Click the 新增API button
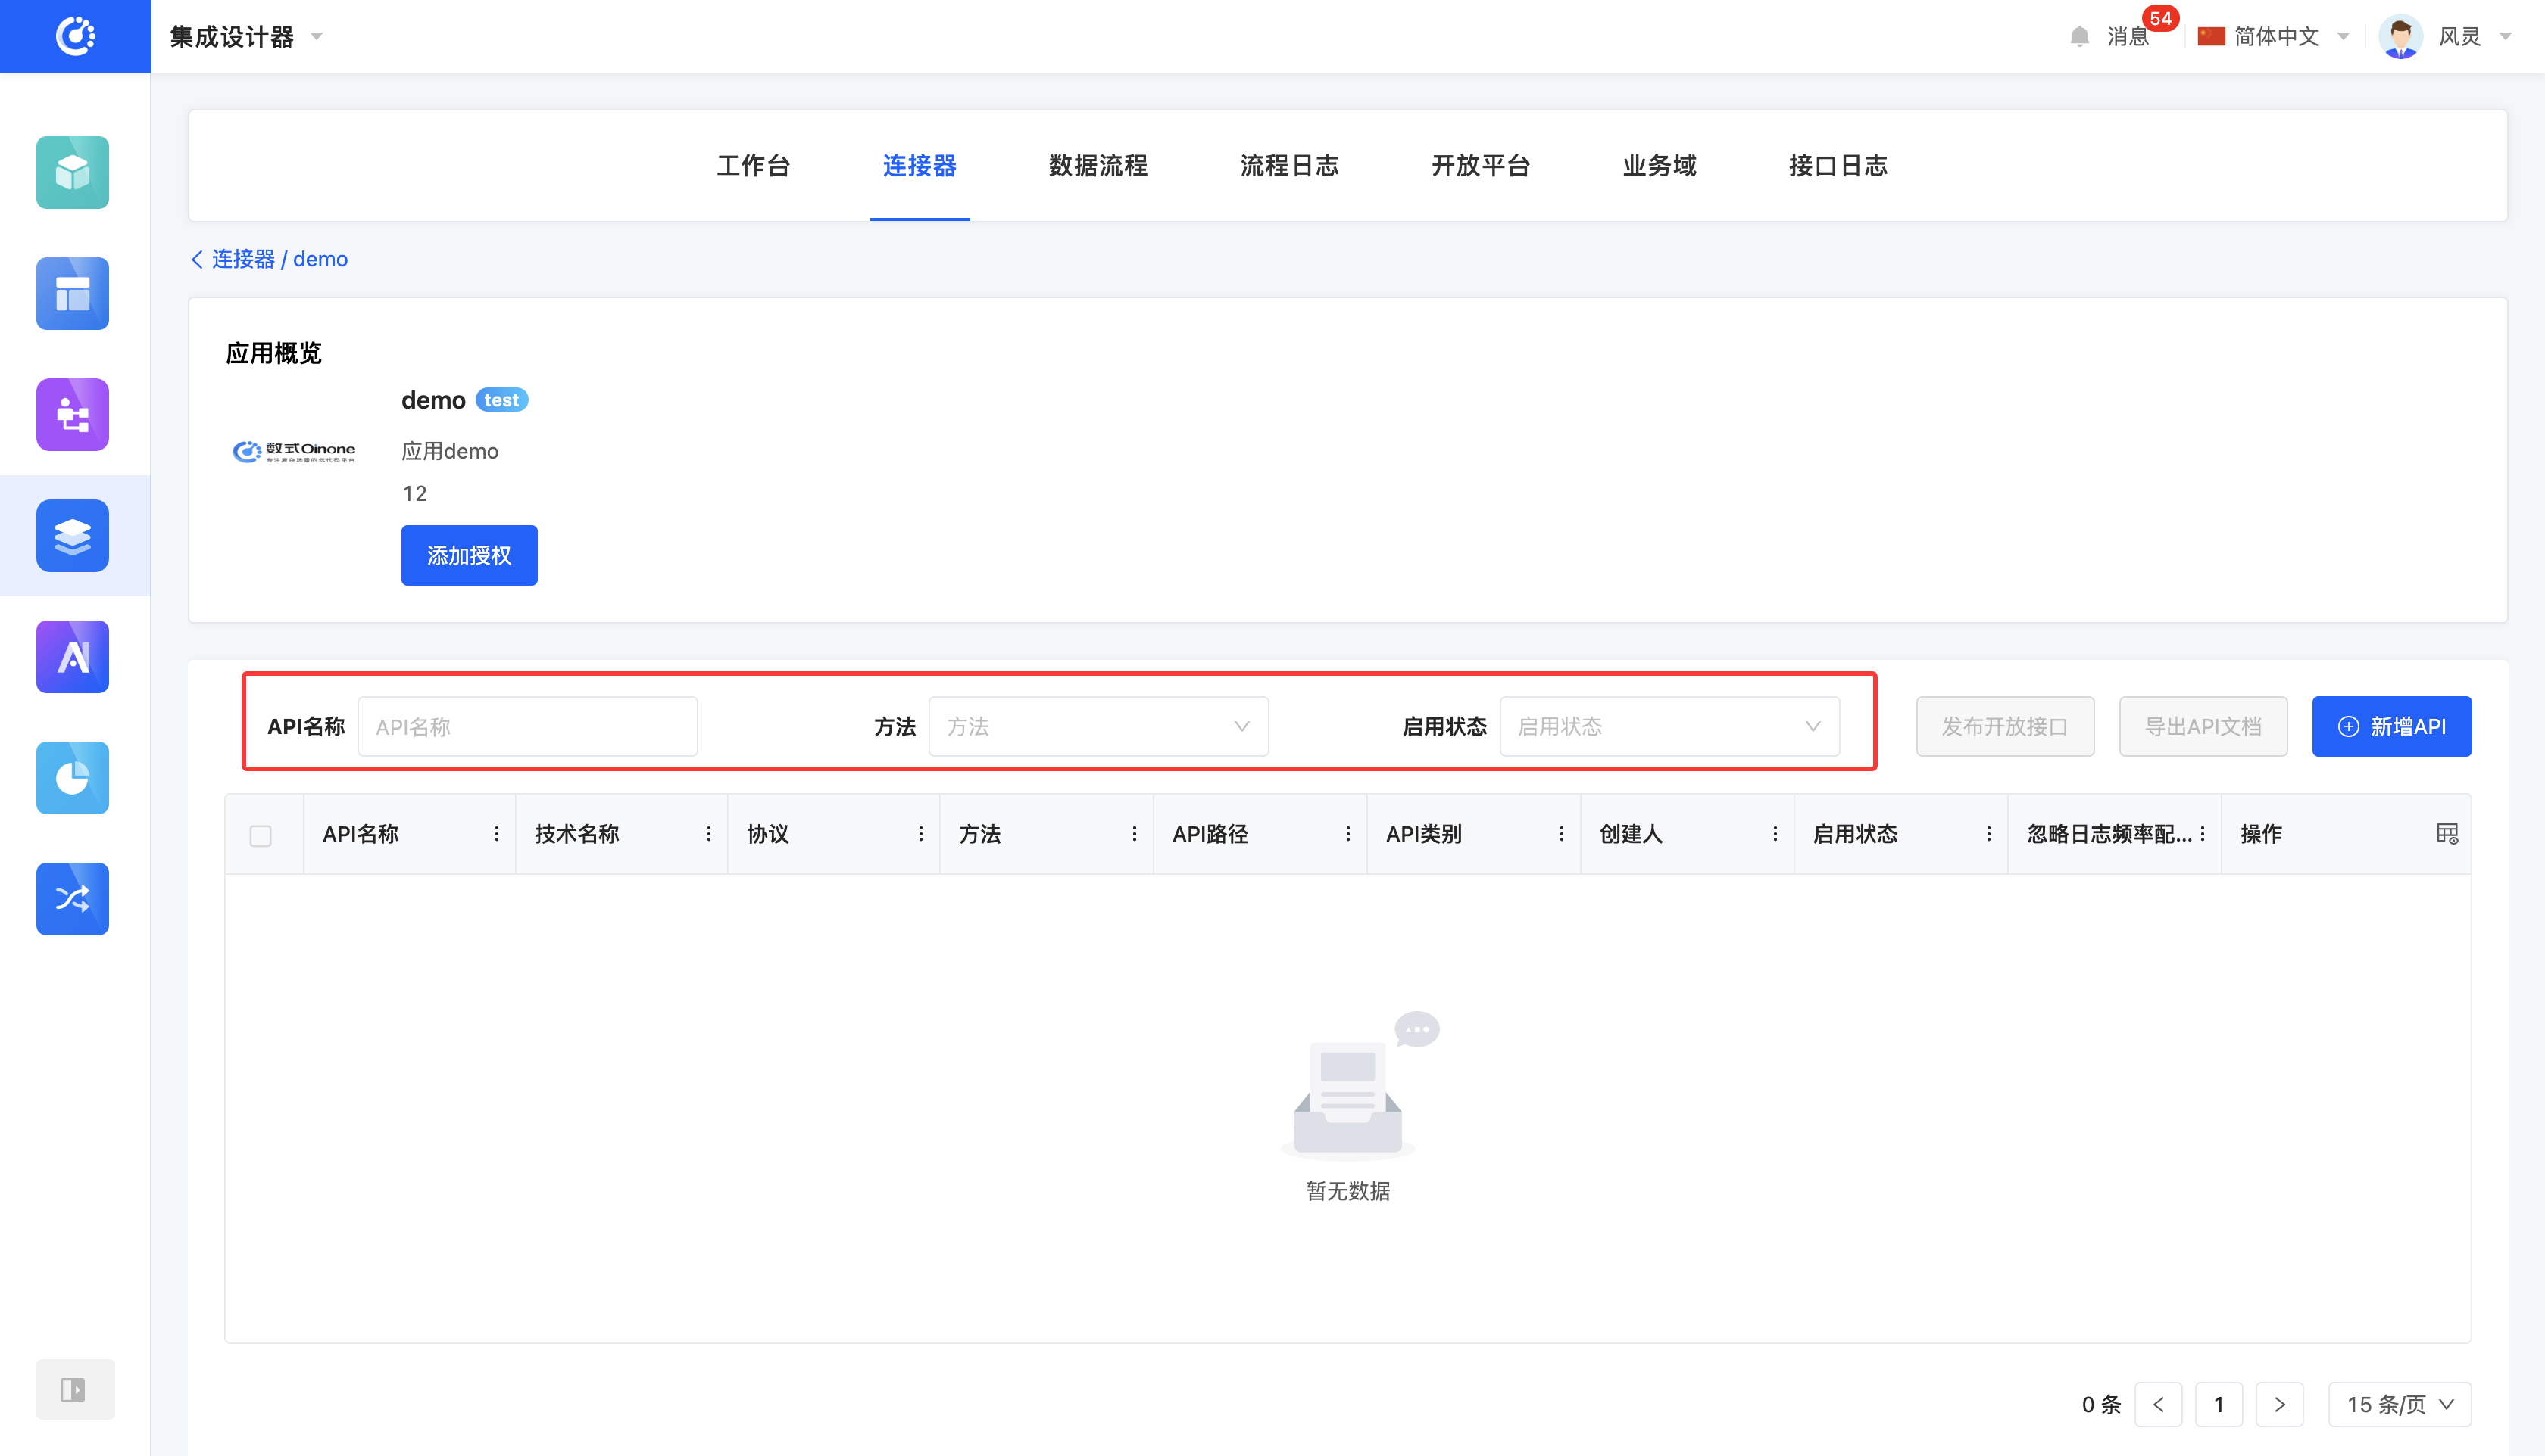 click(2391, 726)
